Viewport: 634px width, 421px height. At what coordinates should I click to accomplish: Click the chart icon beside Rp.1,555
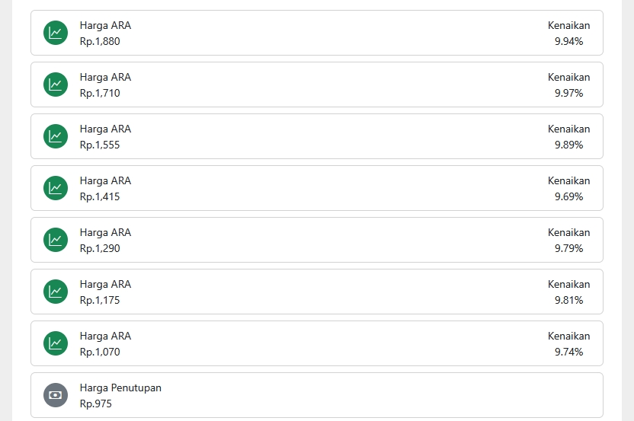pyautogui.click(x=56, y=136)
